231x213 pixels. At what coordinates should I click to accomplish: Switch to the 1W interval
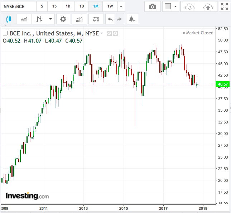(x=110, y=6)
